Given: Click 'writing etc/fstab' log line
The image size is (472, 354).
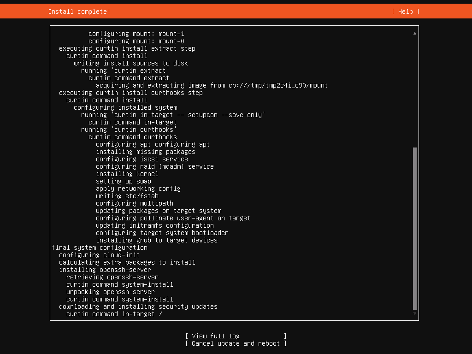Looking at the screenshot, I should pyautogui.click(x=127, y=196).
